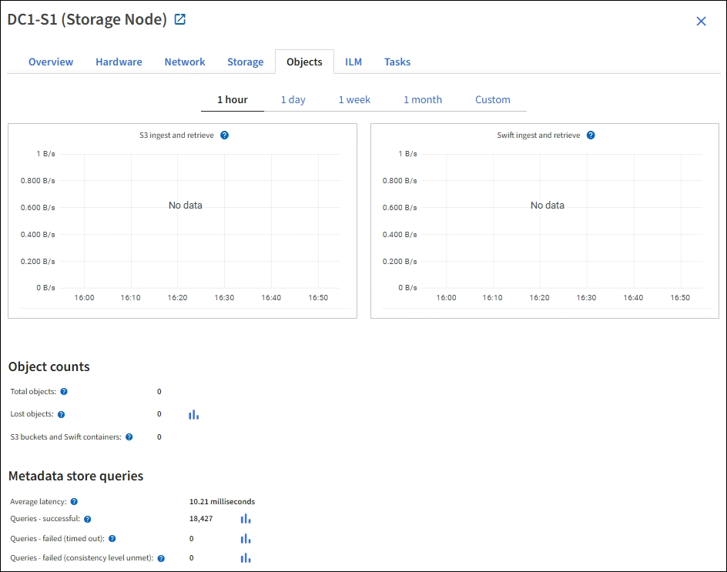The image size is (727, 572).
Task: Close the DC1-S1 node panel
Action: pos(701,22)
